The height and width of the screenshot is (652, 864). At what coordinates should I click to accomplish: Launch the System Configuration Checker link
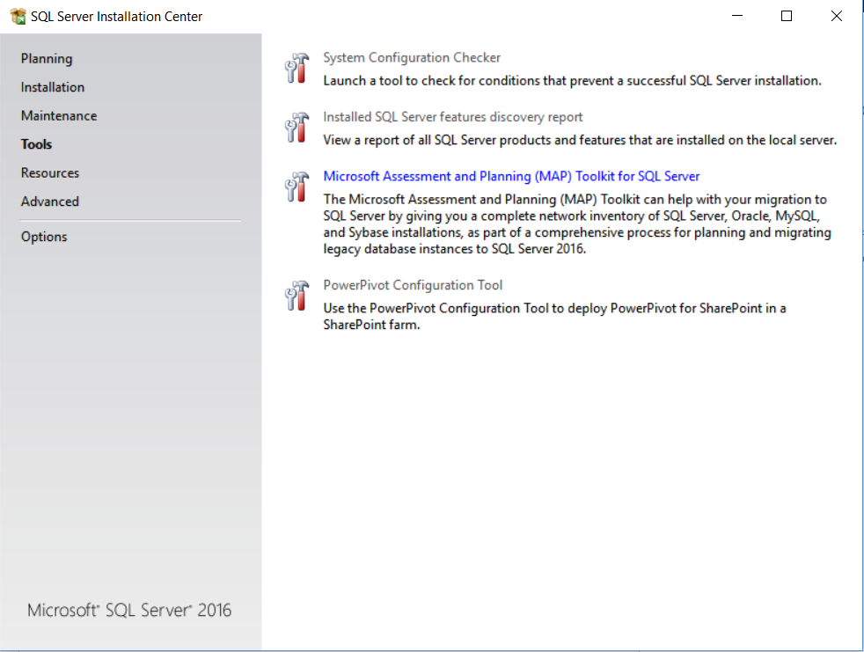pyautogui.click(x=412, y=58)
